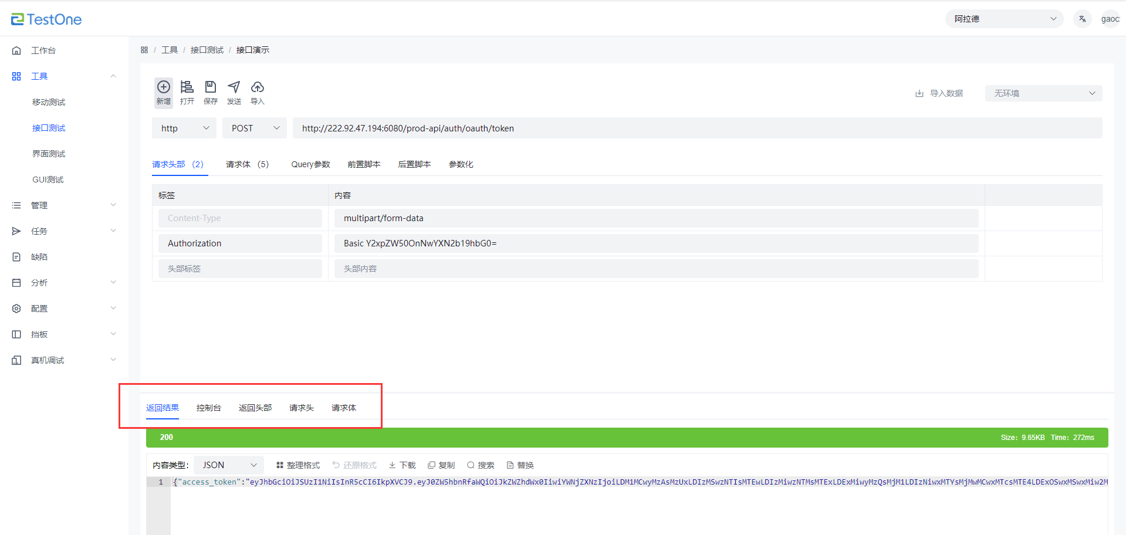Switch to the 请求体 (5) tab
Screen dimensions: 1126x535
tap(247, 164)
